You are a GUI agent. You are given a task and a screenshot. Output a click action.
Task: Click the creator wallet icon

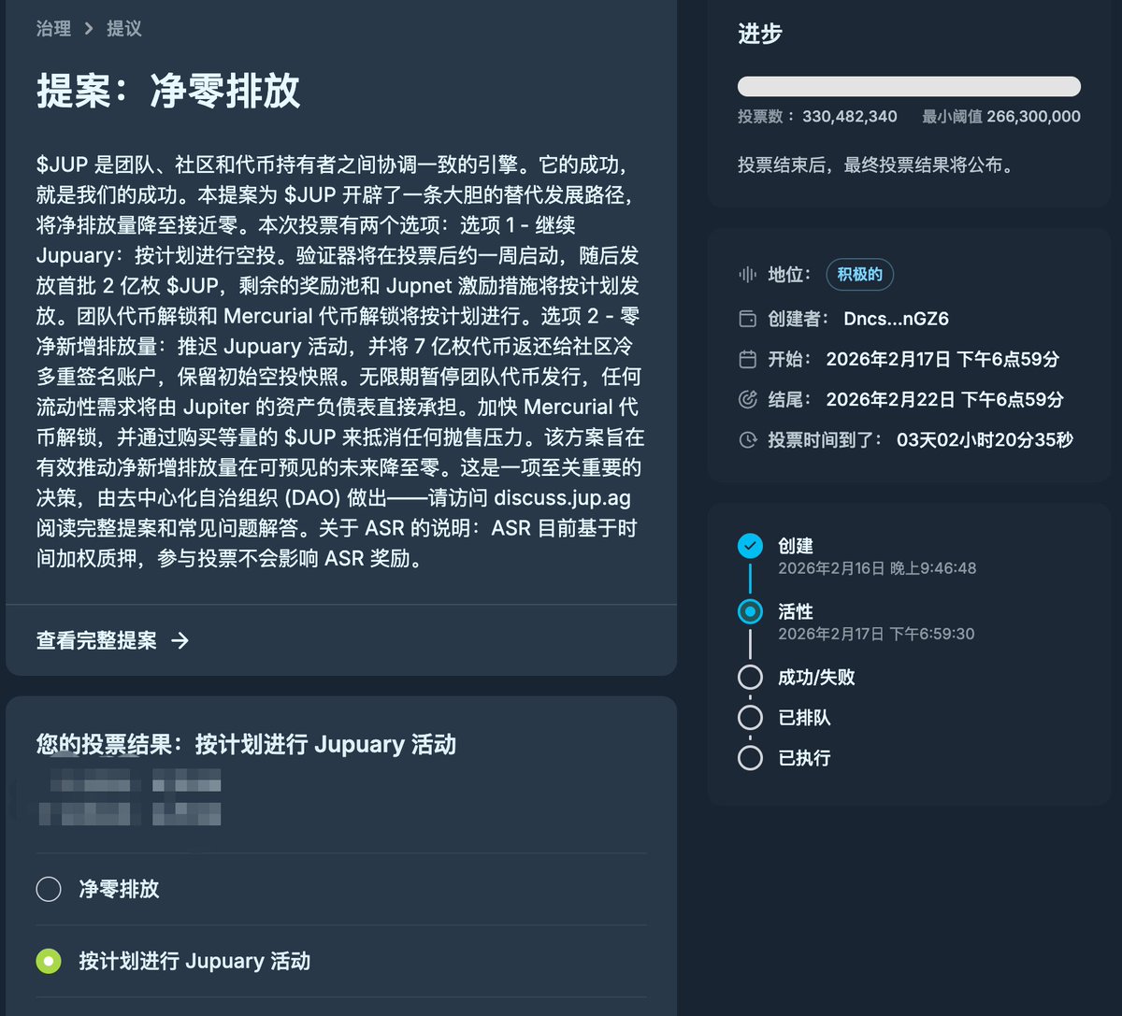coord(748,319)
